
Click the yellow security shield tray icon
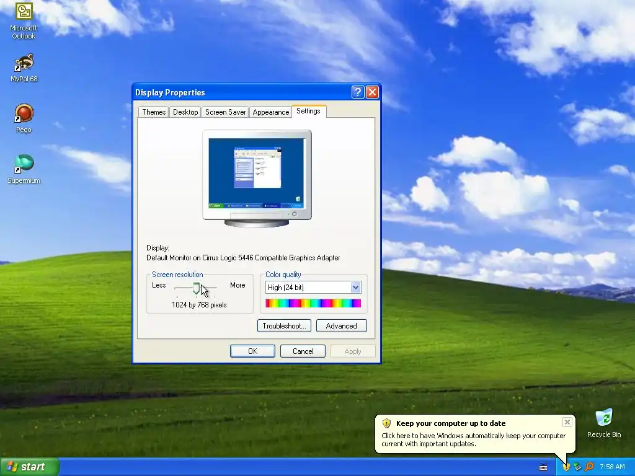point(566,467)
